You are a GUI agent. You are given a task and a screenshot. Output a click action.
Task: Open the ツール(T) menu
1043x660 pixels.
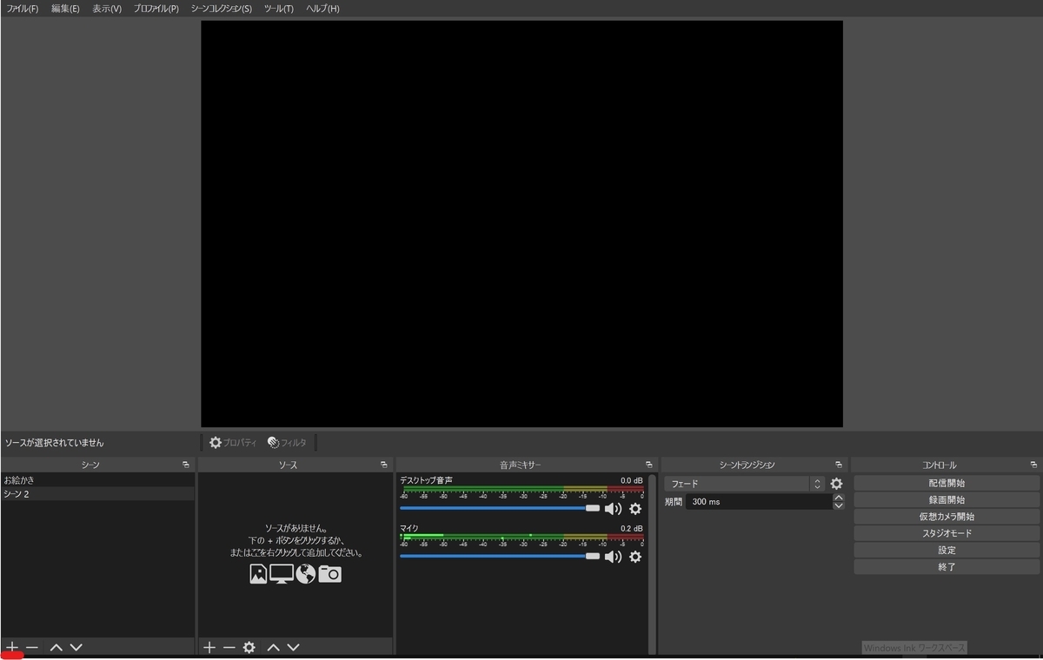(278, 9)
